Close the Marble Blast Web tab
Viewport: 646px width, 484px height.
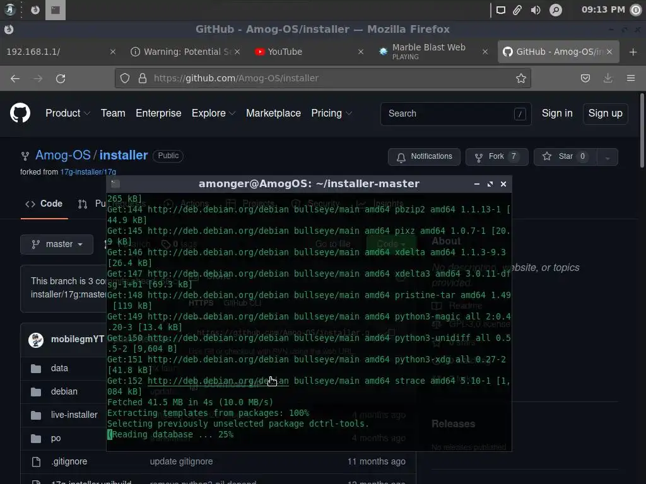[x=485, y=52]
